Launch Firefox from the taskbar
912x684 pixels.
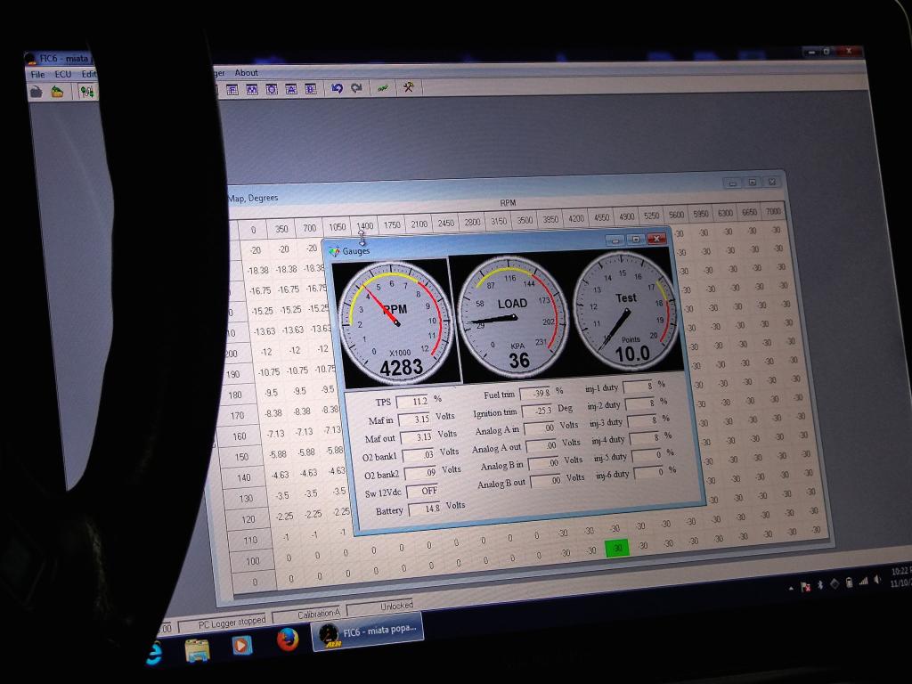(288, 639)
